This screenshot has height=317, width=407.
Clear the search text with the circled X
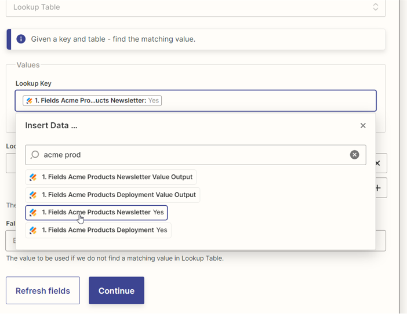click(354, 155)
